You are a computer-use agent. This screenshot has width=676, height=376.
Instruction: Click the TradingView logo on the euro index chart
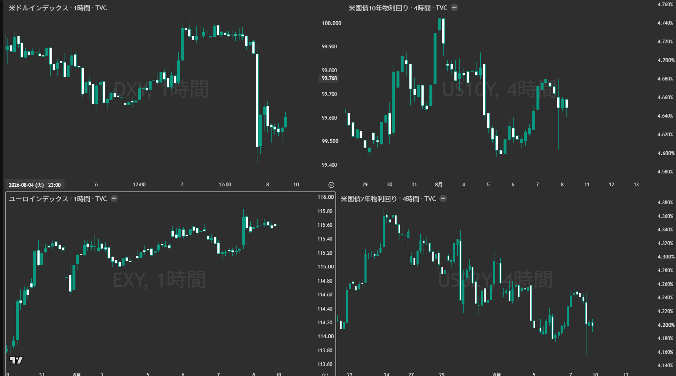click(x=16, y=361)
